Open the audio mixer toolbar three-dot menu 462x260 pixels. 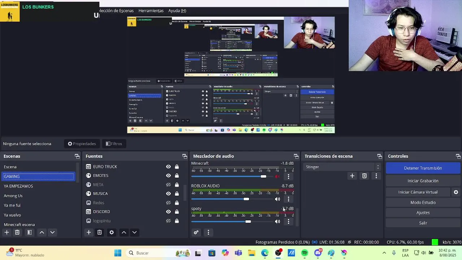pyautogui.click(x=208, y=233)
